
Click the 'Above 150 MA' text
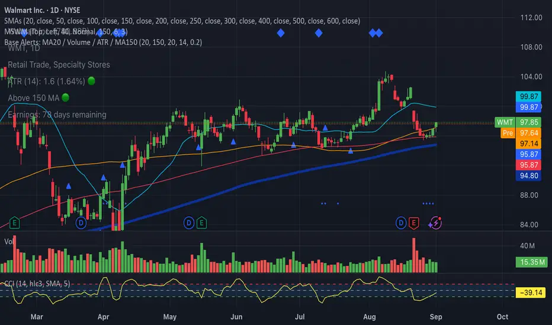(33, 97)
